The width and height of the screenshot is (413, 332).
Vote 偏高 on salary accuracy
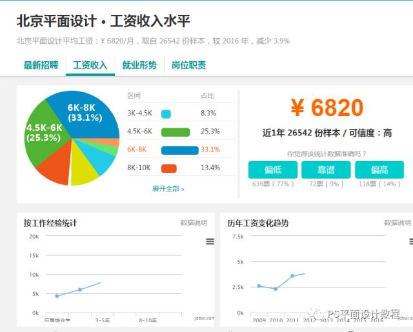click(379, 170)
